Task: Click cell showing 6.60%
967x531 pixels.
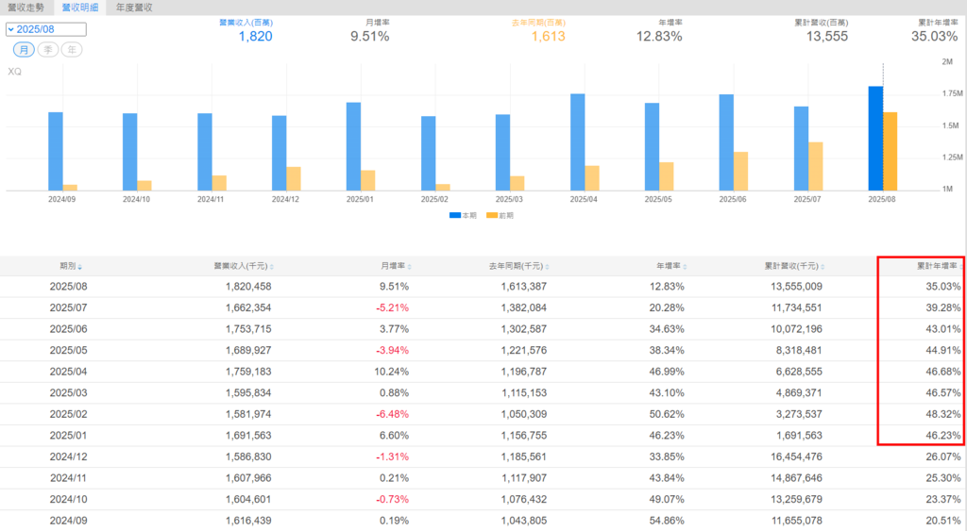Action: pyautogui.click(x=394, y=436)
